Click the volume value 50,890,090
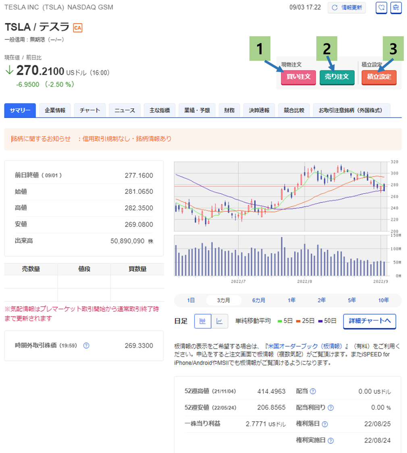The image size is (407, 453). [127, 241]
